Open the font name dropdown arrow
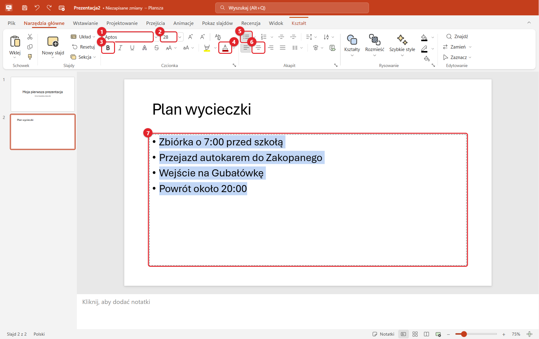The height and width of the screenshot is (339, 539). pyautogui.click(x=156, y=37)
